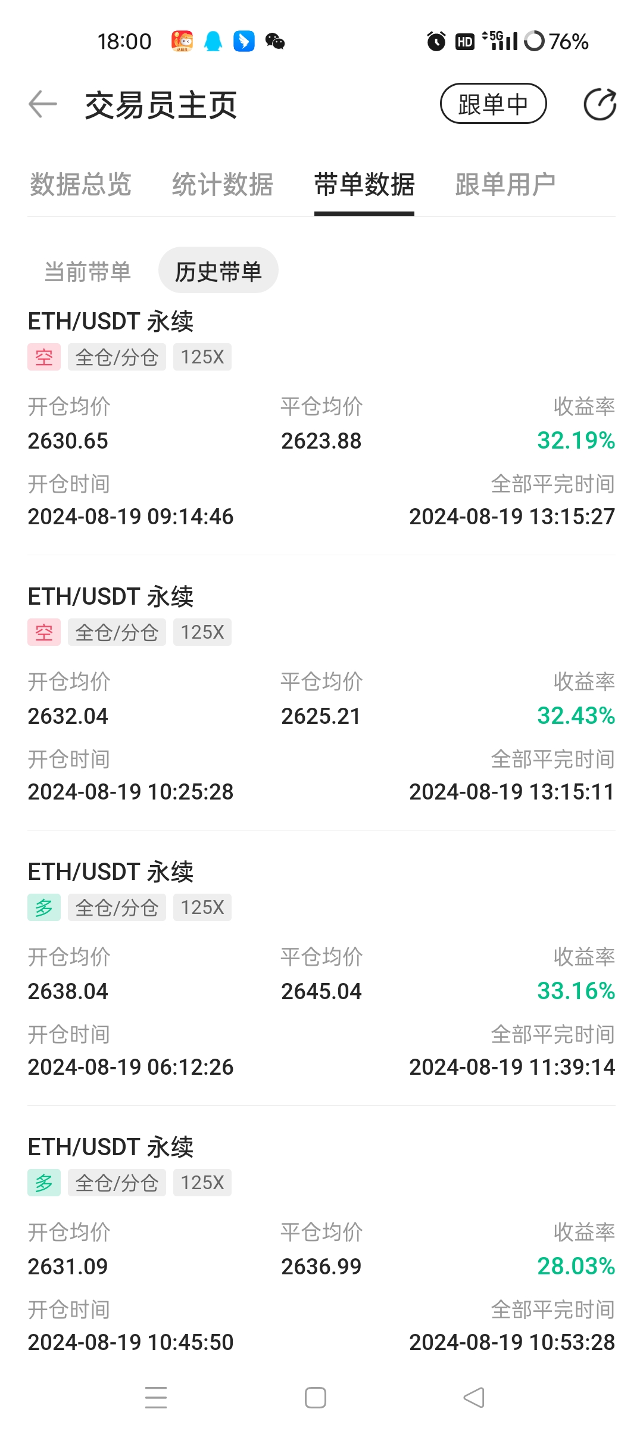Tap the battery percentage indicator

pyautogui.click(x=568, y=41)
